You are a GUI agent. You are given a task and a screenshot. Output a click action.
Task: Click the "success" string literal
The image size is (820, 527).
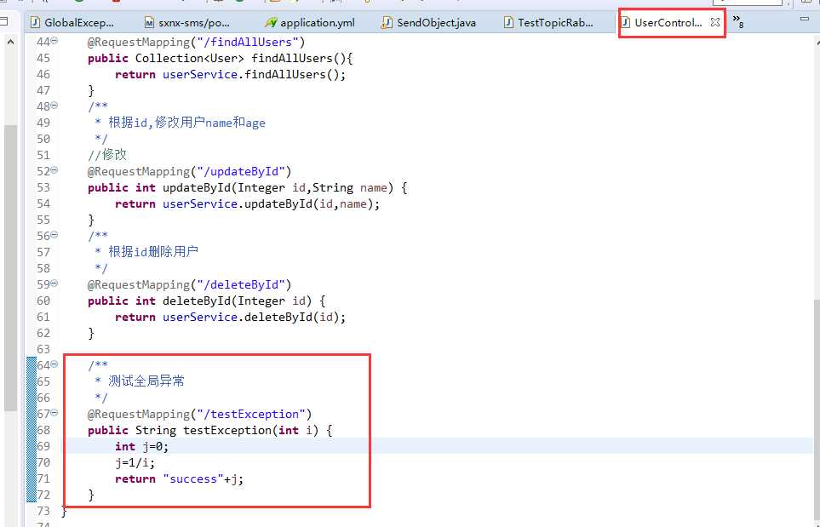pos(193,479)
